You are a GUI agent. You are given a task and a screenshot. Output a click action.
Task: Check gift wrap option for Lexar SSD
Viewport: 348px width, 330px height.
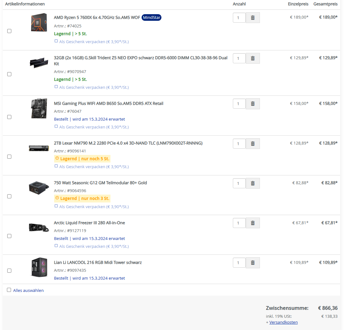pyautogui.click(x=56, y=166)
